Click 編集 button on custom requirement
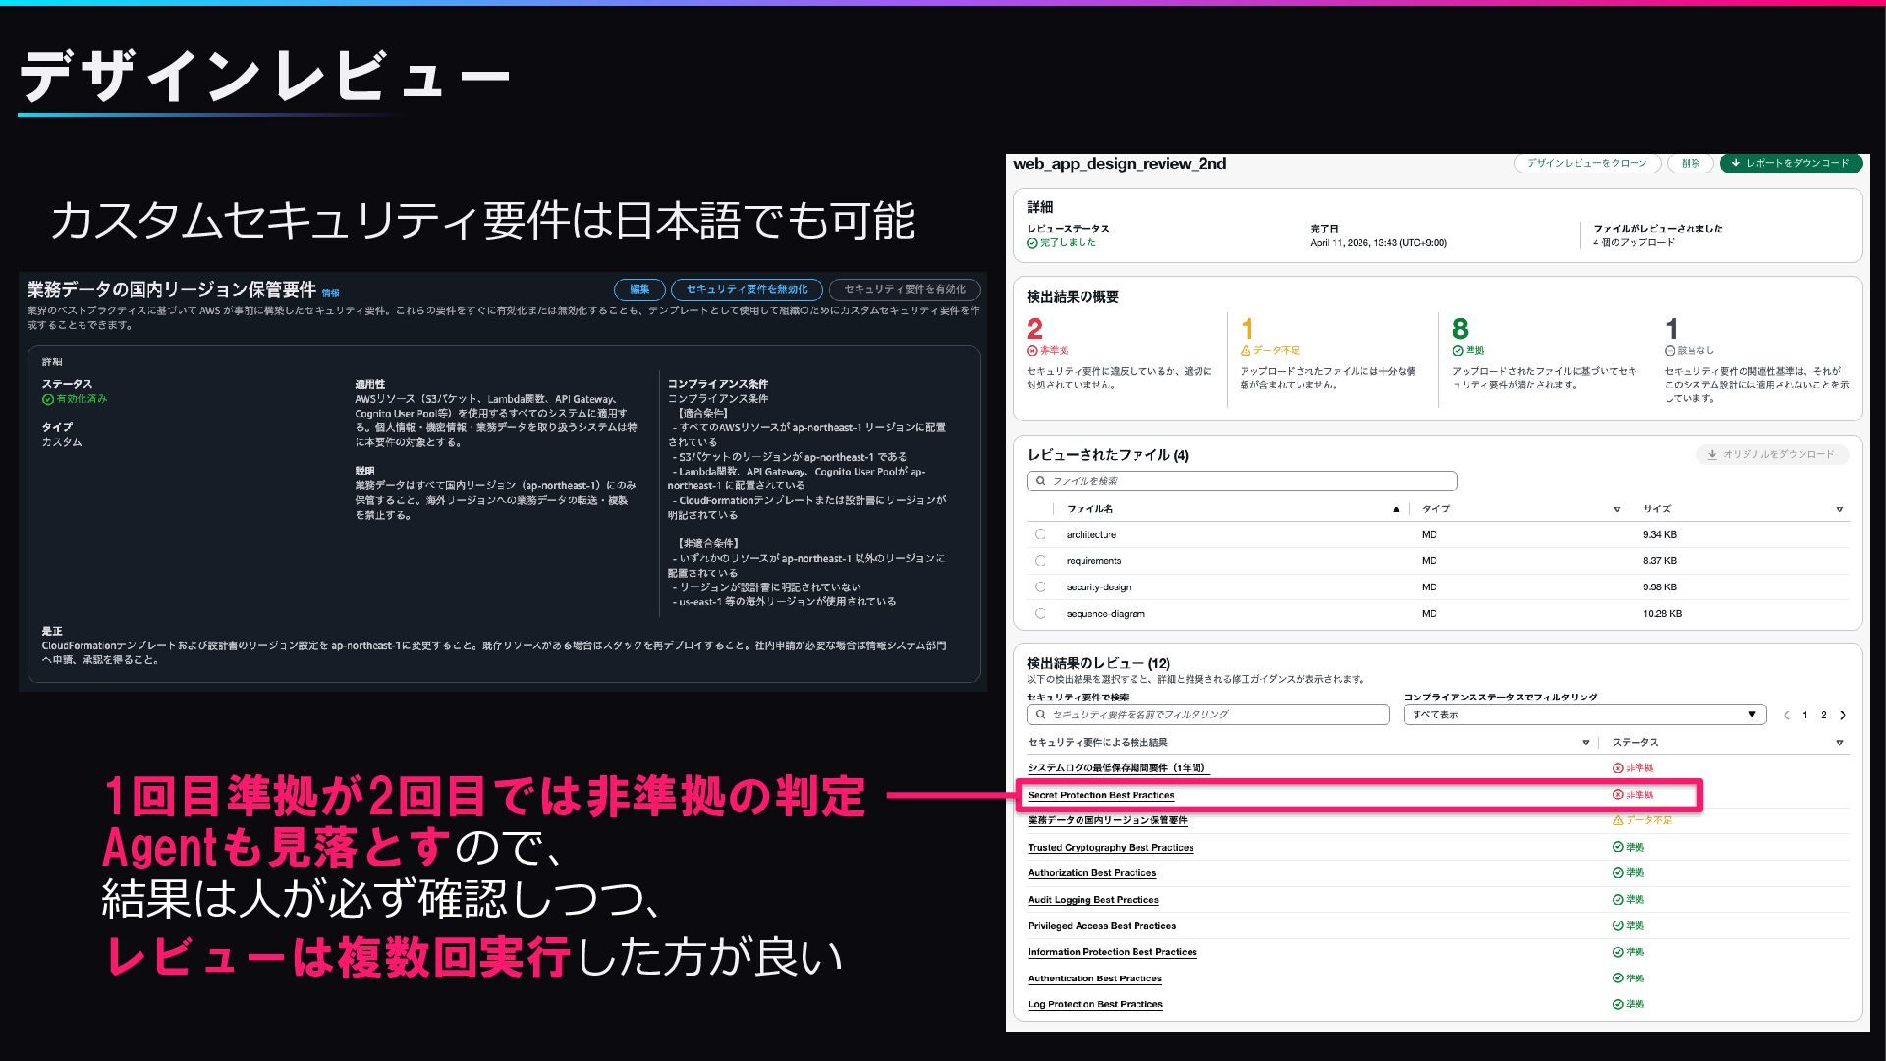The image size is (1886, 1061). pos(639,289)
